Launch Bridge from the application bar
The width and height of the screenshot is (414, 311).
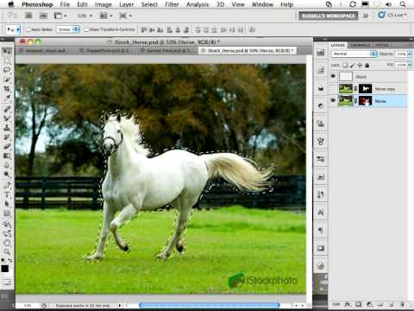pyautogui.click(x=28, y=16)
